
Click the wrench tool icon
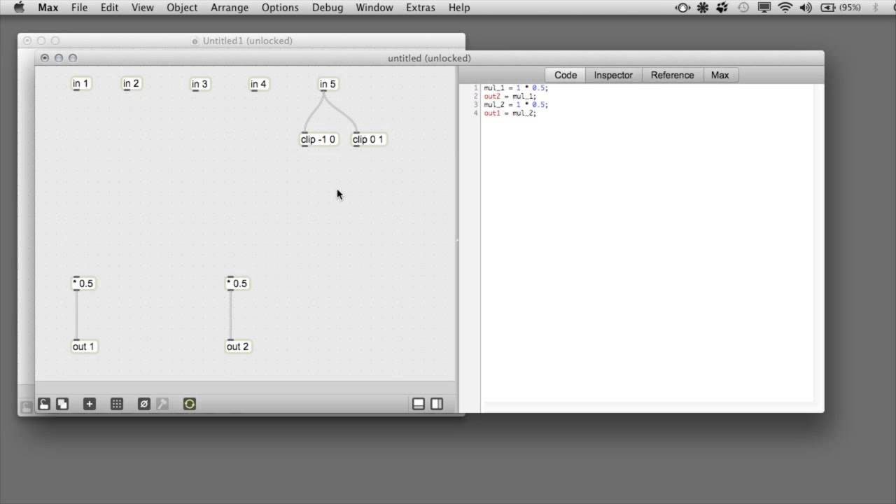162,404
